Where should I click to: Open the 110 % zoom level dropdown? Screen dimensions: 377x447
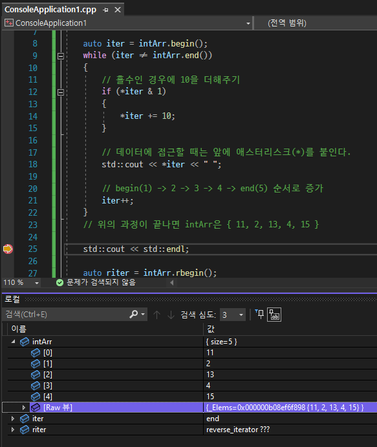click(x=36, y=283)
